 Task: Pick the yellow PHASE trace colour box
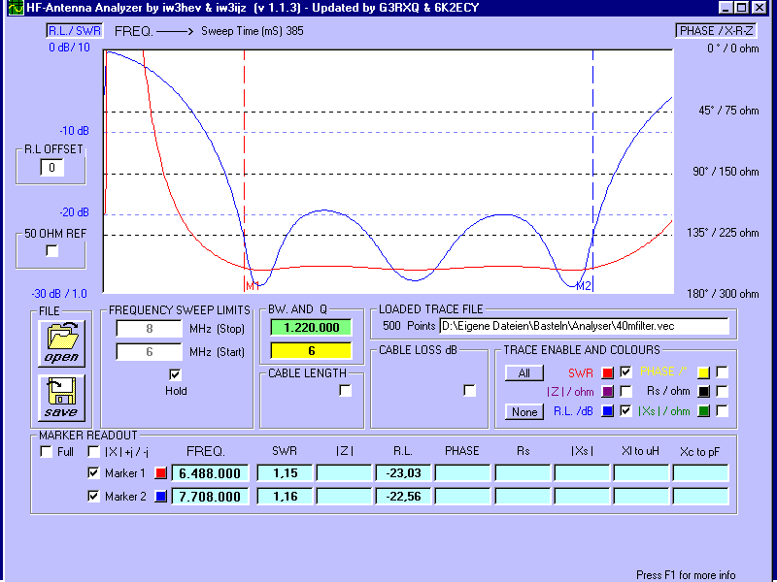(x=703, y=372)
